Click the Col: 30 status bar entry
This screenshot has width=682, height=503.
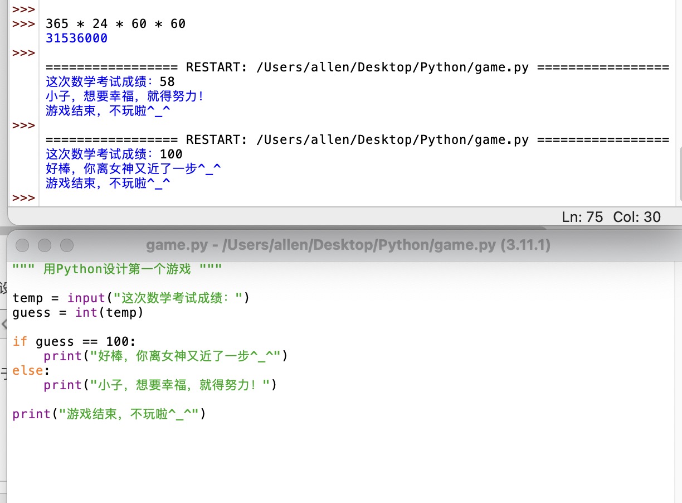click(x=637, y=217)
